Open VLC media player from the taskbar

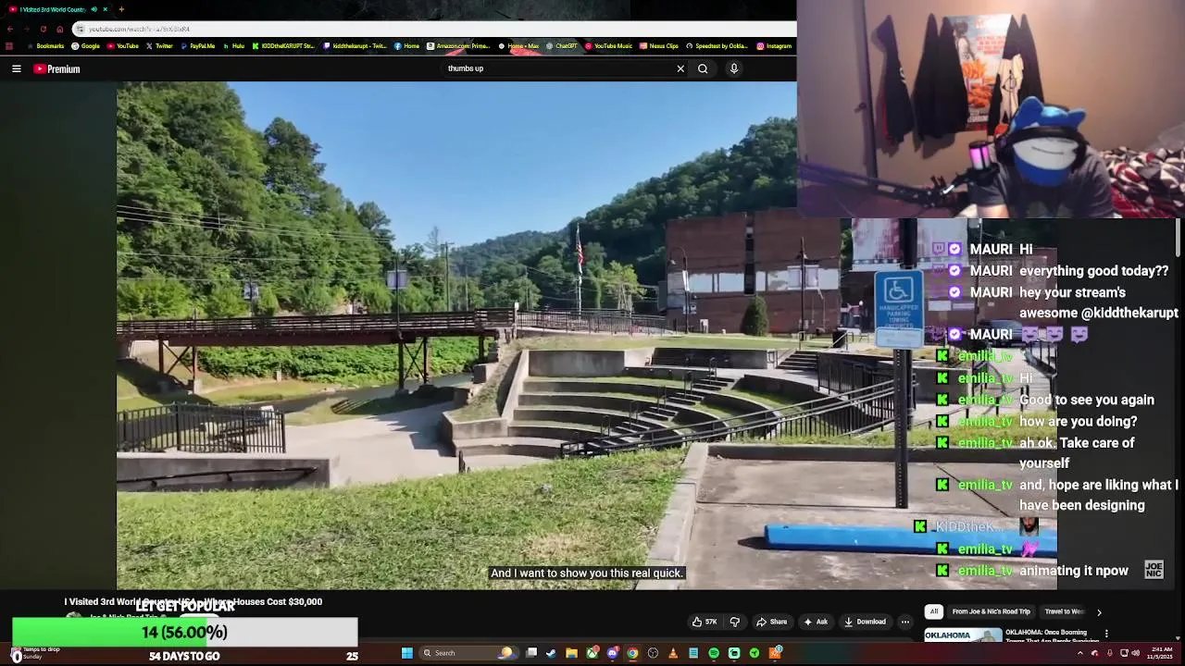tap(673, 653)
